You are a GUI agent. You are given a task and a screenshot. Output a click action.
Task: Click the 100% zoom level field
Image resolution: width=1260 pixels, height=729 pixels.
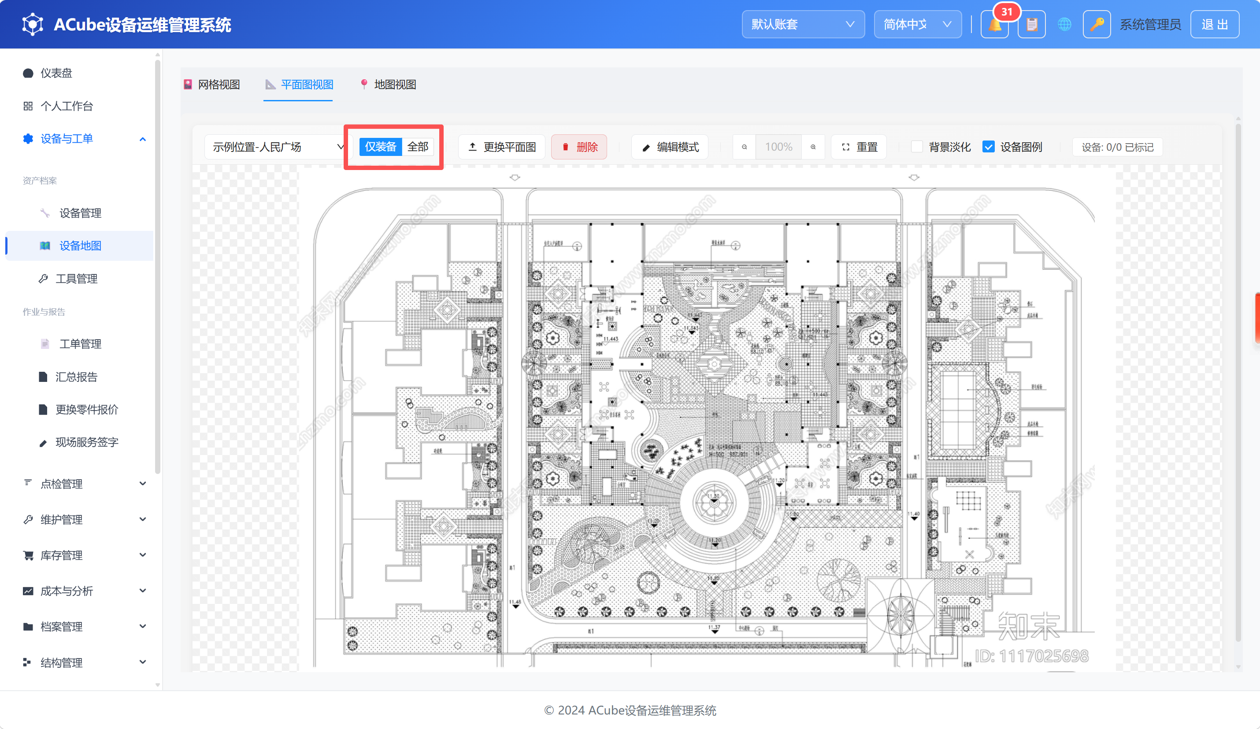point(778,147)
